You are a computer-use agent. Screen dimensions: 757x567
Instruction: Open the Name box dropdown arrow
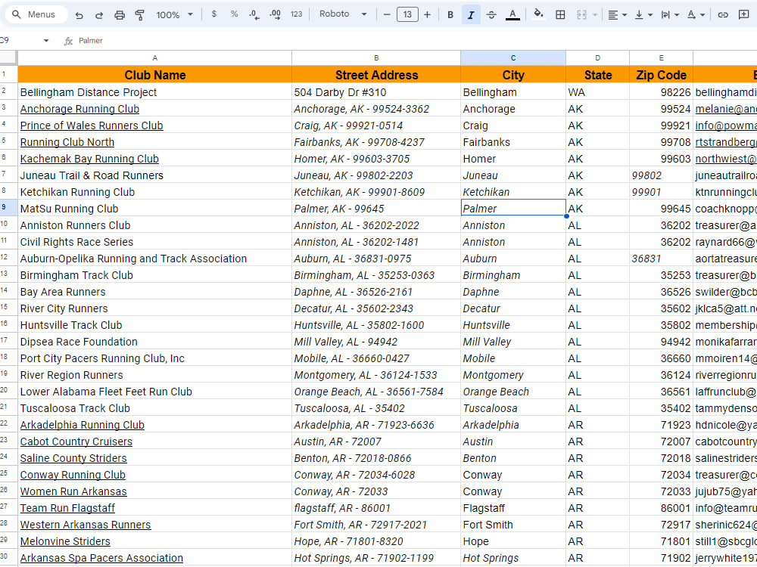(x=46, y=41)
